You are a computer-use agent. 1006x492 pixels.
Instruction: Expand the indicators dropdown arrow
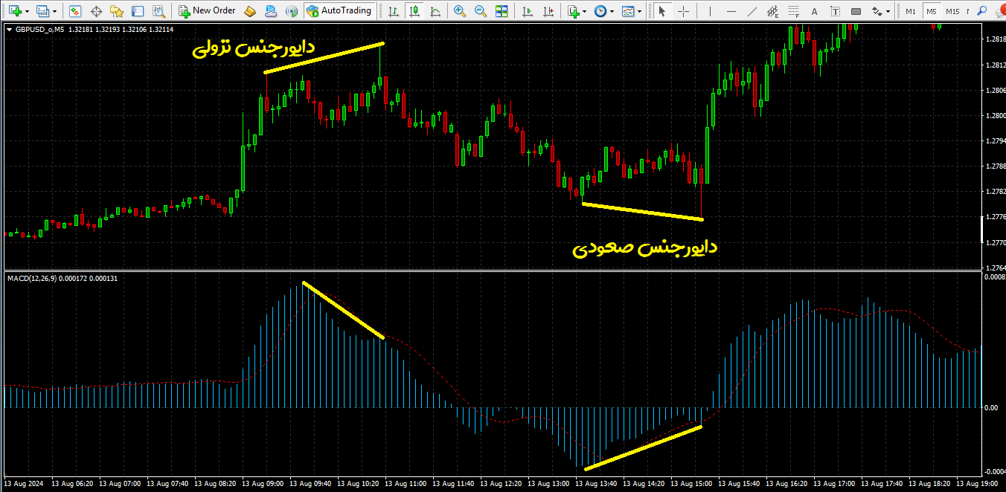pyautogui.click(x=585, y=11)
